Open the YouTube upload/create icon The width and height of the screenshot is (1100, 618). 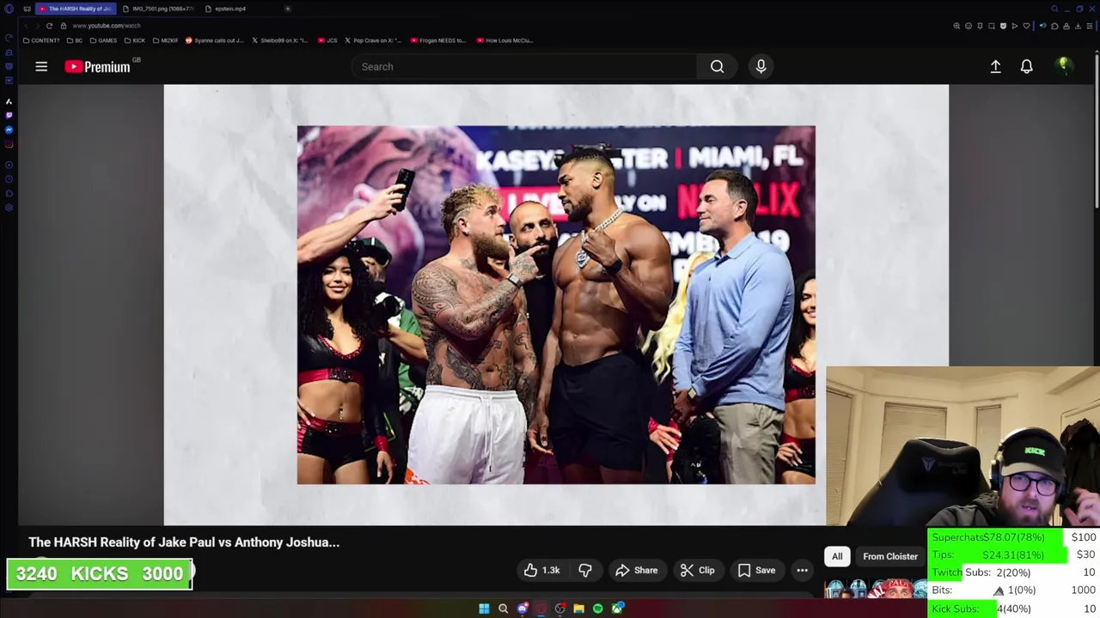pos(995,66)
